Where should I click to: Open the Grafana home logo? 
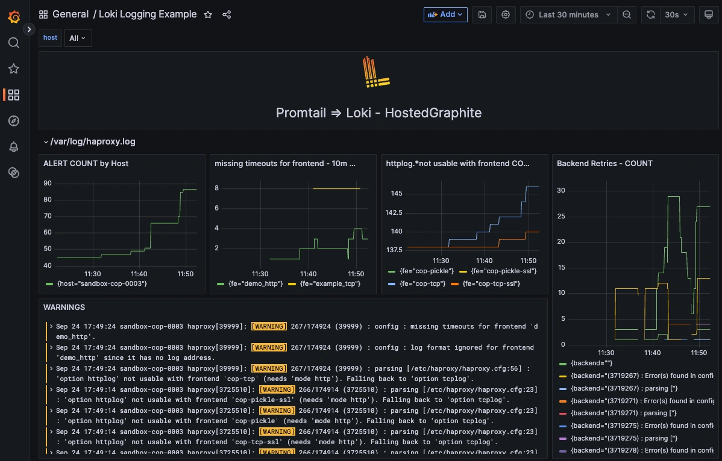tap(14, 16)
